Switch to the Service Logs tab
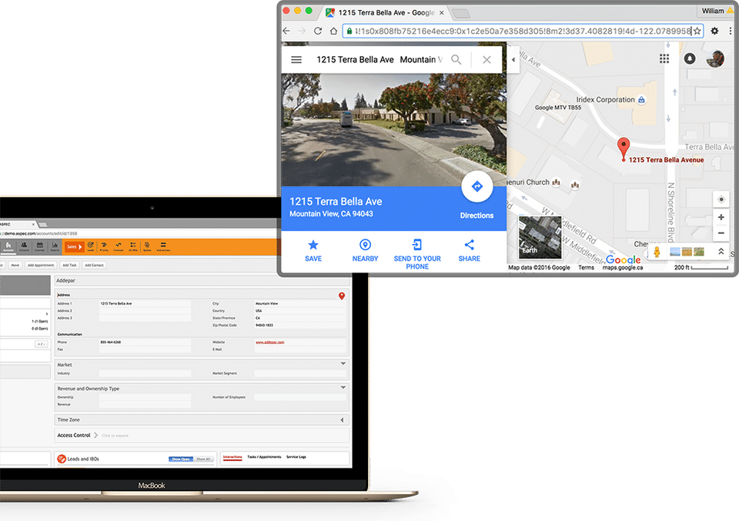The width and height of the screenshot is (739, 521). pos(296,457)
